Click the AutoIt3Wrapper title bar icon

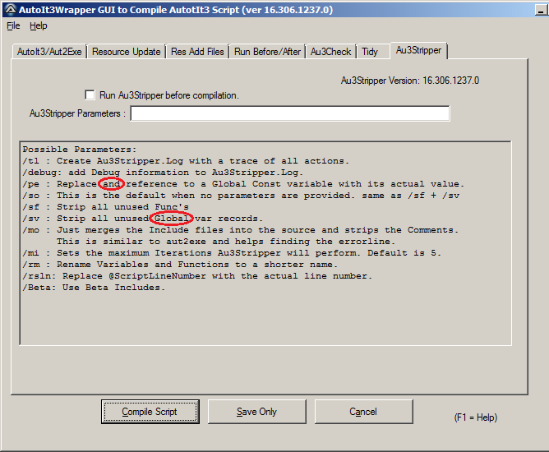[9, 9]
